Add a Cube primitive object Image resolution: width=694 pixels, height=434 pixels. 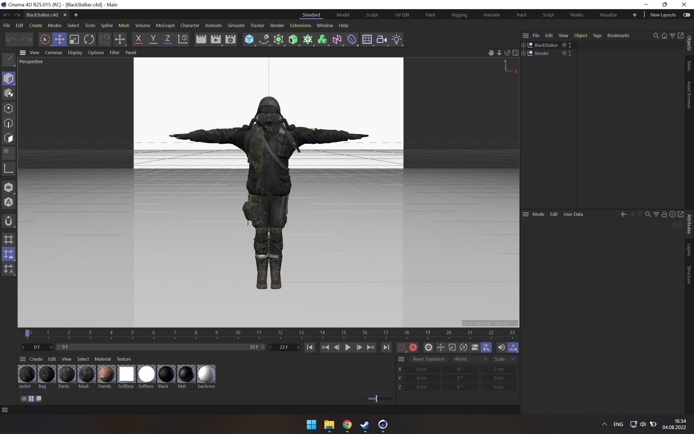point(249,39)
